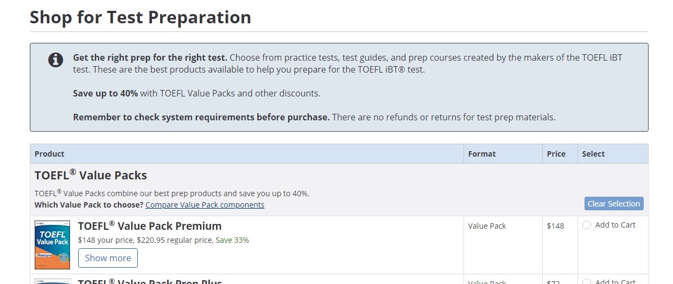This screenshot has width=673, height=284.
Task: Click the $148 price cell
Action: 555,226
